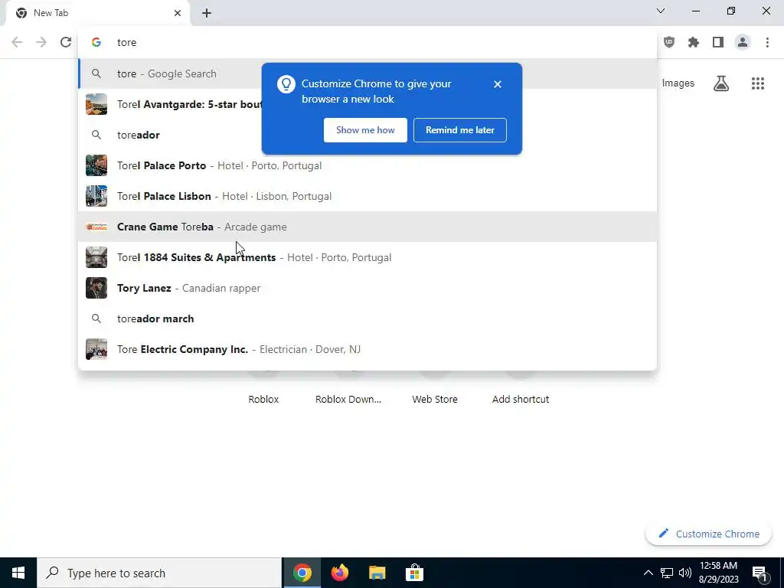
Task: Close the New Tab tab
Action: click(178, 13)
